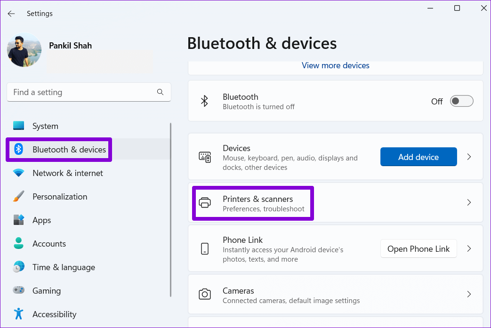Image resolution: width=491 pixels, height=328 pixels.
Task: Follow the View more devices link
Action: pos(335,65)
